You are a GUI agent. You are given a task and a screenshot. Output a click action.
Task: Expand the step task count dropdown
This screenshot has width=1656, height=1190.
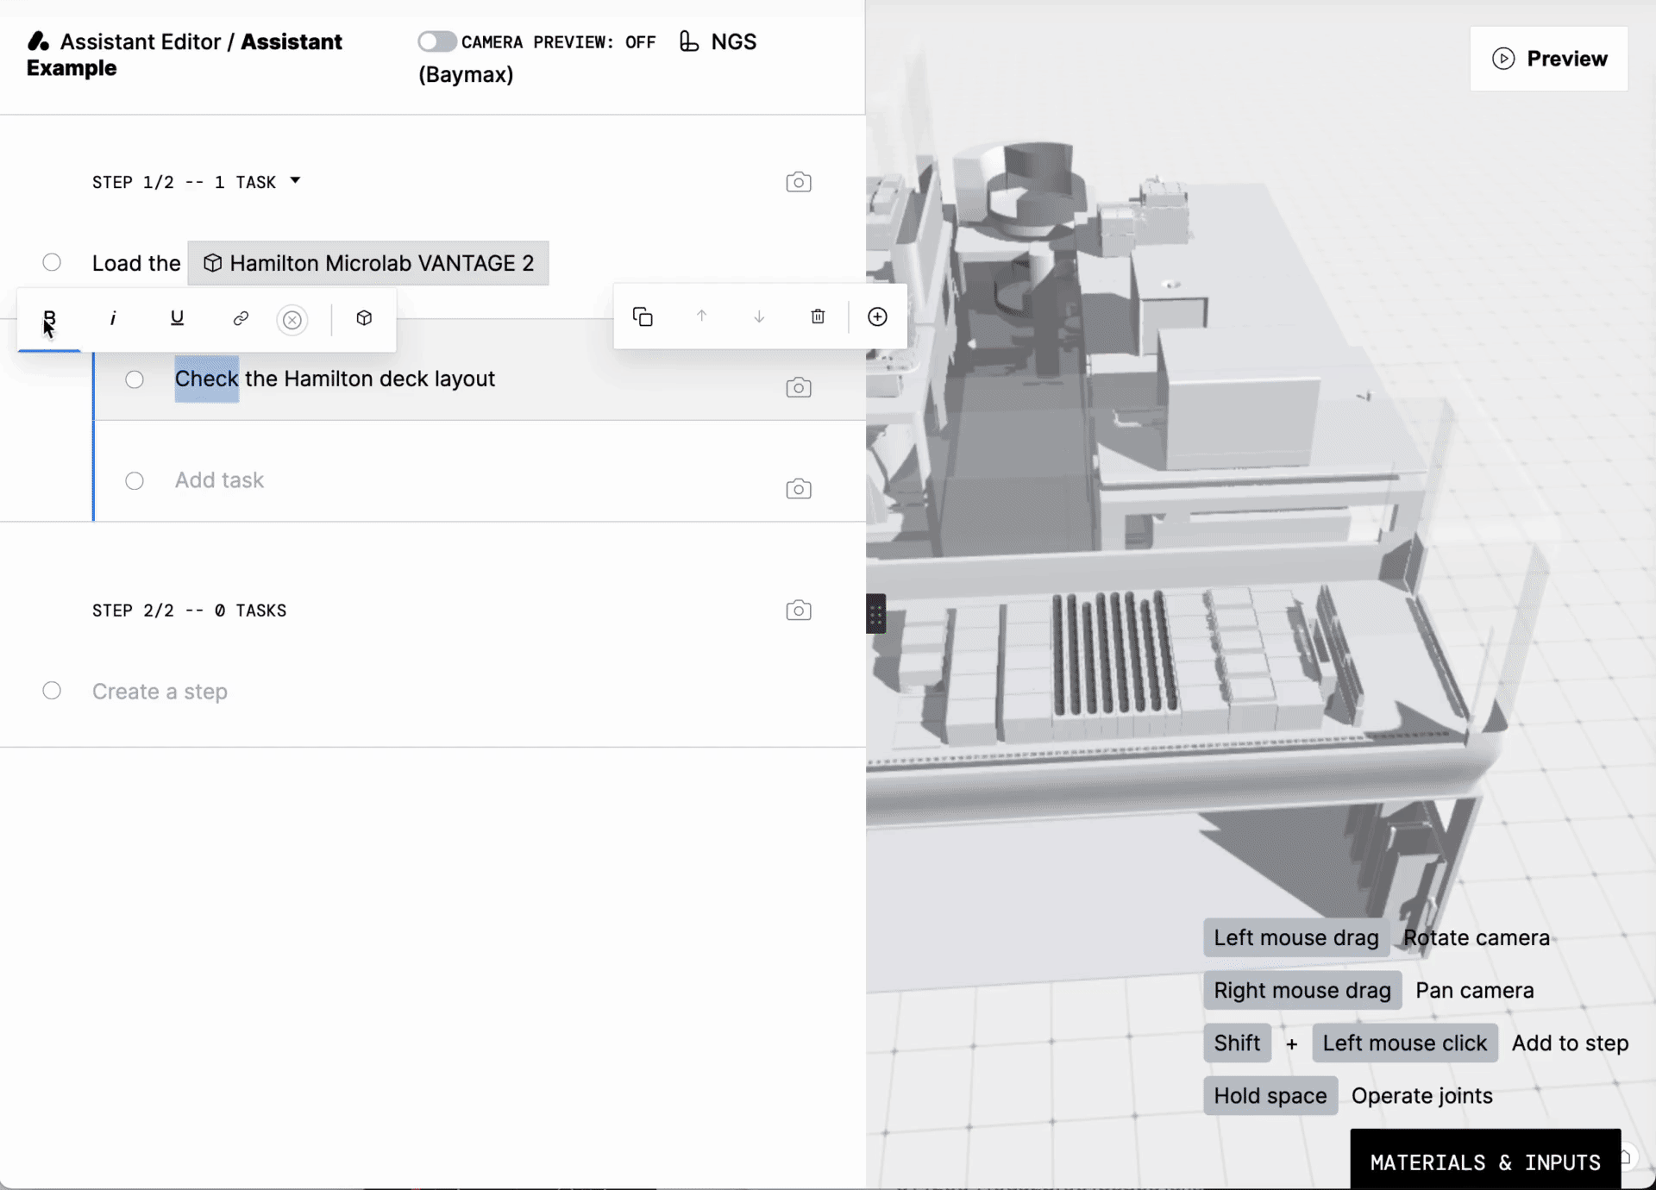293,181
